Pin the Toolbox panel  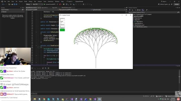coord(22,8)
